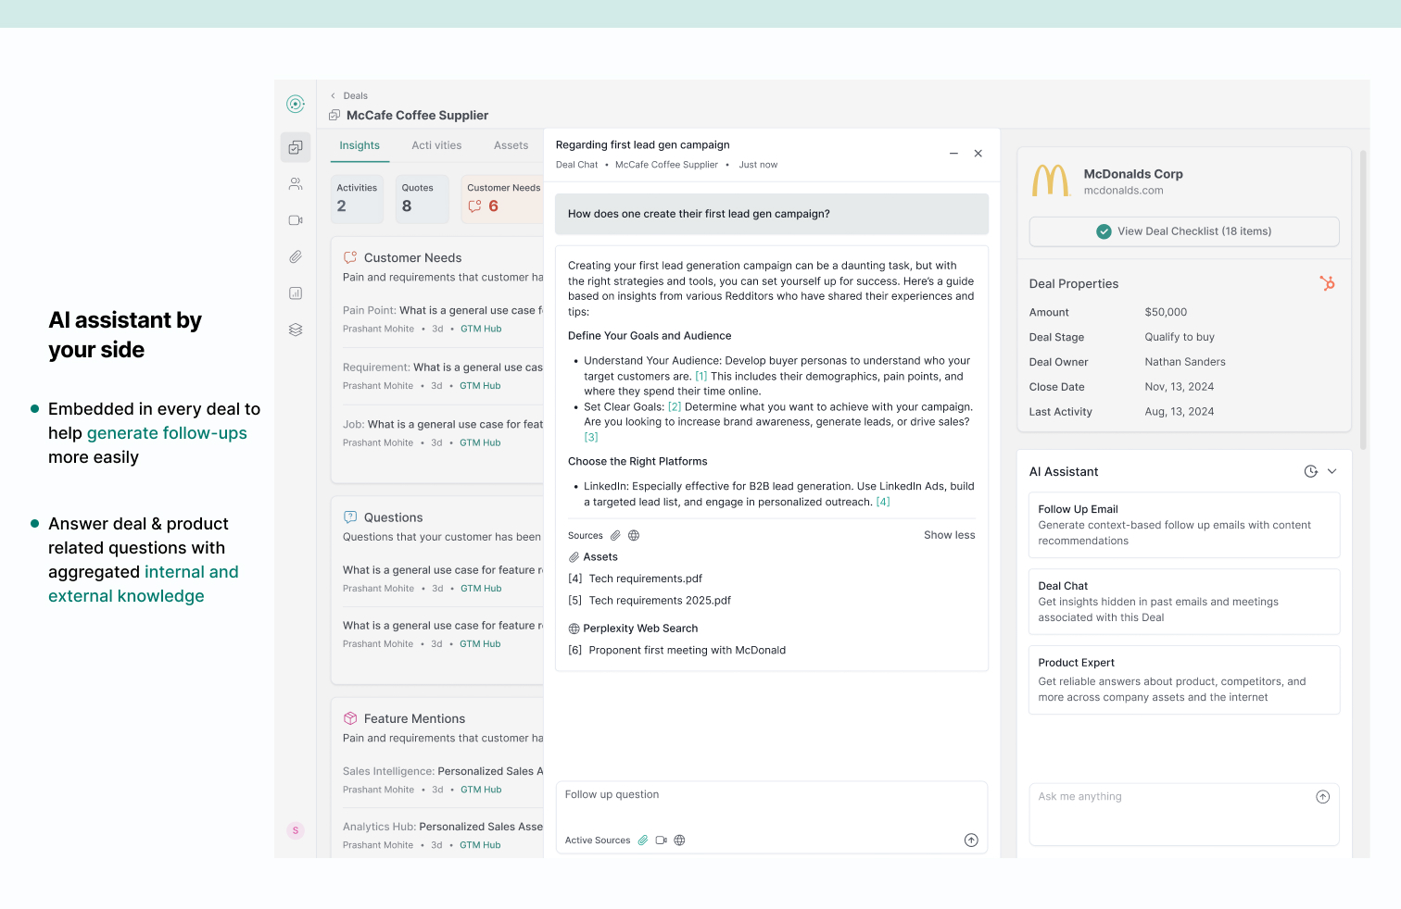Image resolution: width=1401 pixels, height=909 pixels.
Task: Open View Deal Checklist (18 items)
Action: pyautogui.click(x=1184, y=231)
